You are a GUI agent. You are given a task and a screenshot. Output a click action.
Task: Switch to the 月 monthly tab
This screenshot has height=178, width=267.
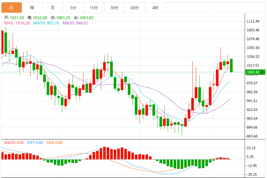[53, 8]
